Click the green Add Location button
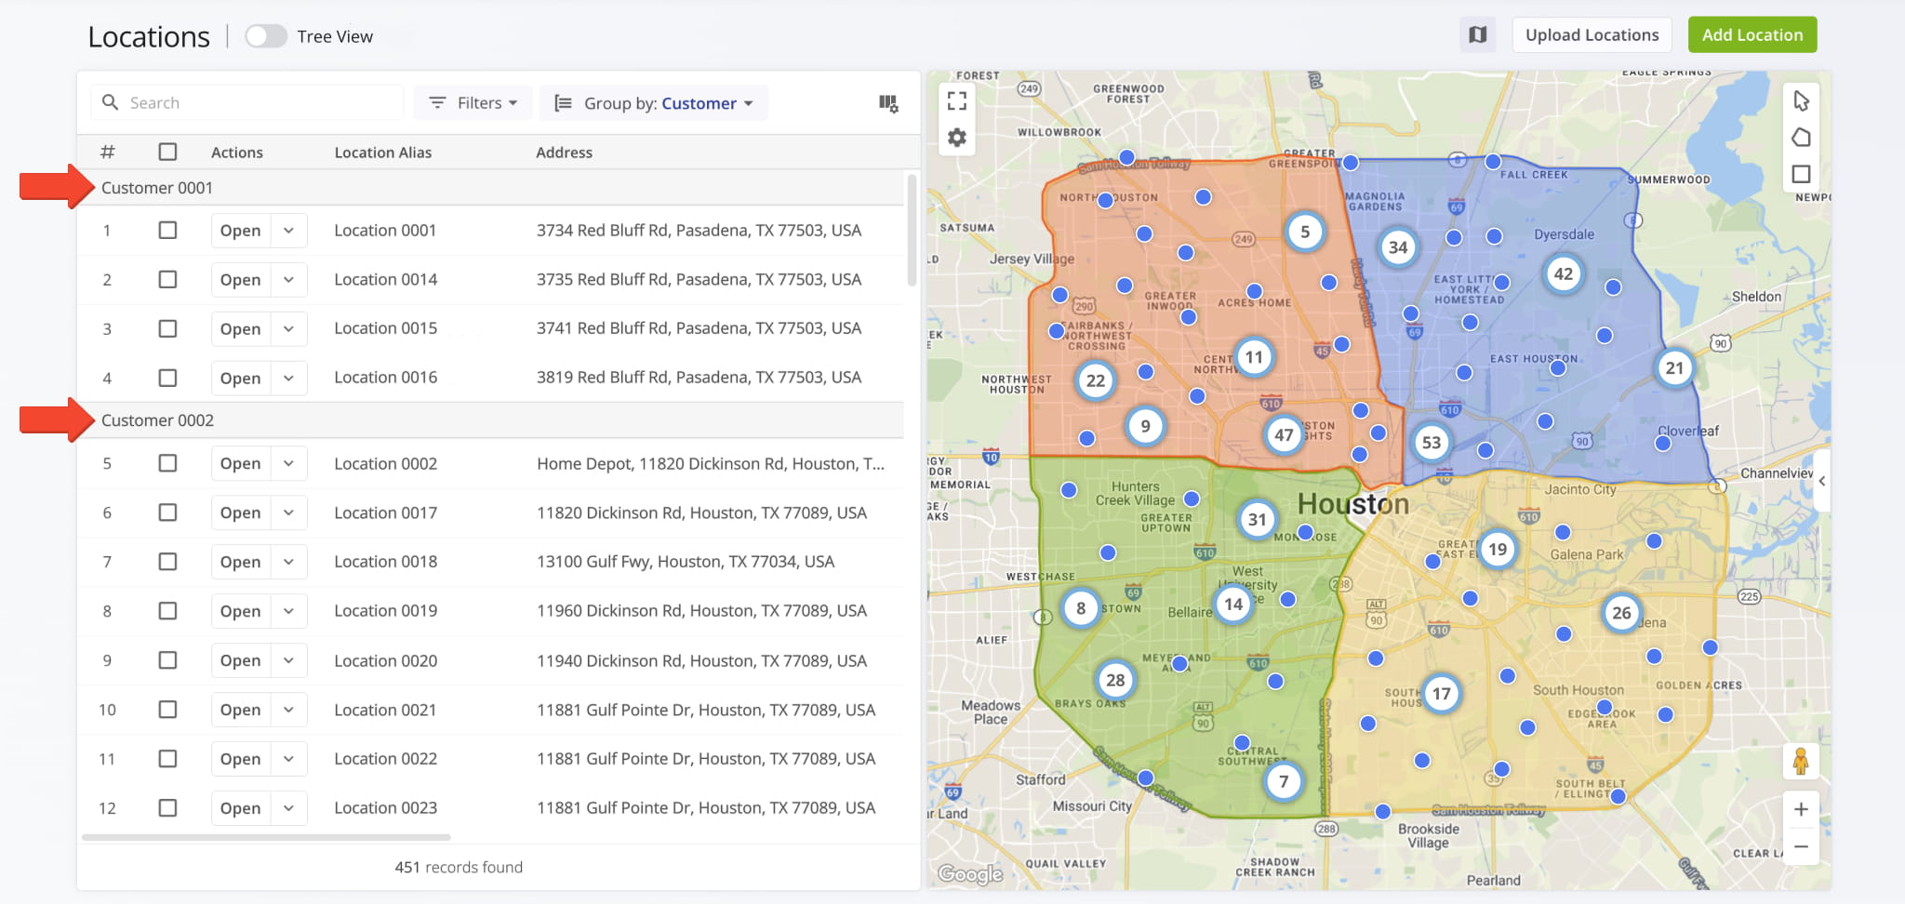 click(x=1752, y=35)
